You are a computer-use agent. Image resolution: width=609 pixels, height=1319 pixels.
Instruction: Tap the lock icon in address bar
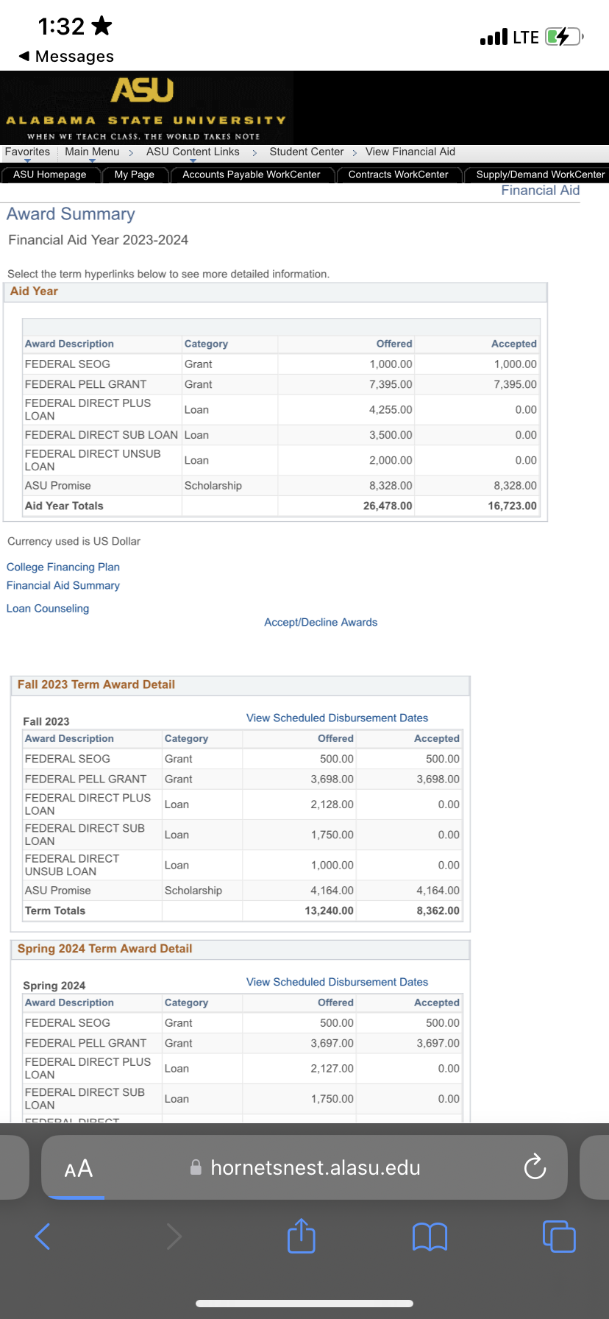click(196, 1167)
